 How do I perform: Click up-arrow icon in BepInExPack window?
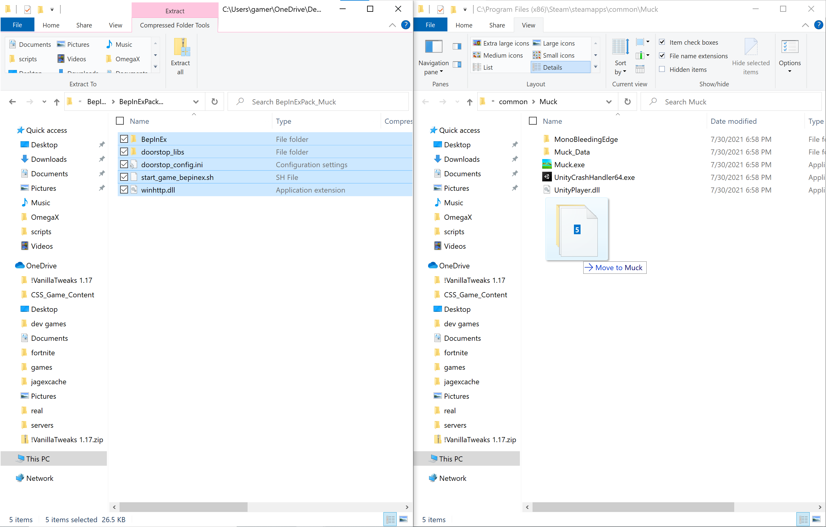[56, 102]
